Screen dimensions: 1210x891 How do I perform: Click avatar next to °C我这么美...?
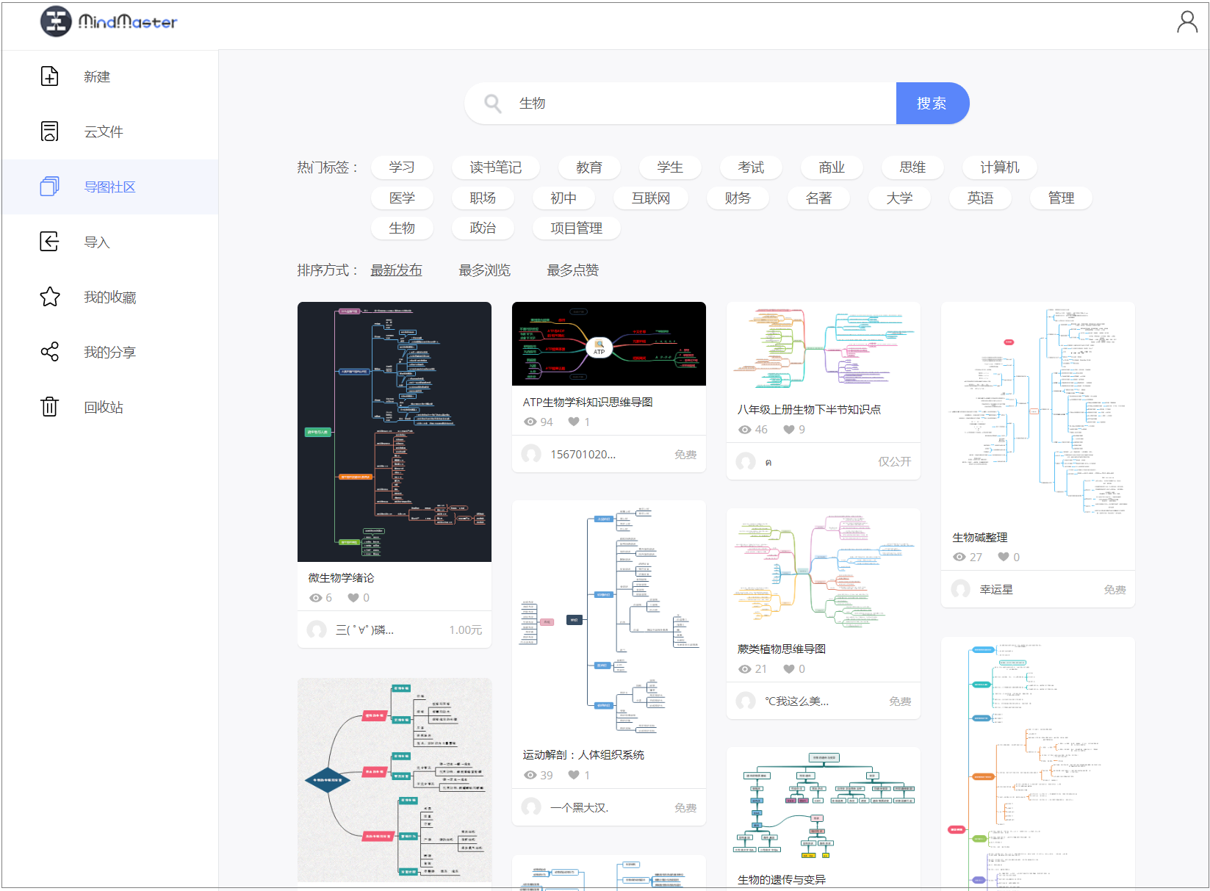(746, 701)
